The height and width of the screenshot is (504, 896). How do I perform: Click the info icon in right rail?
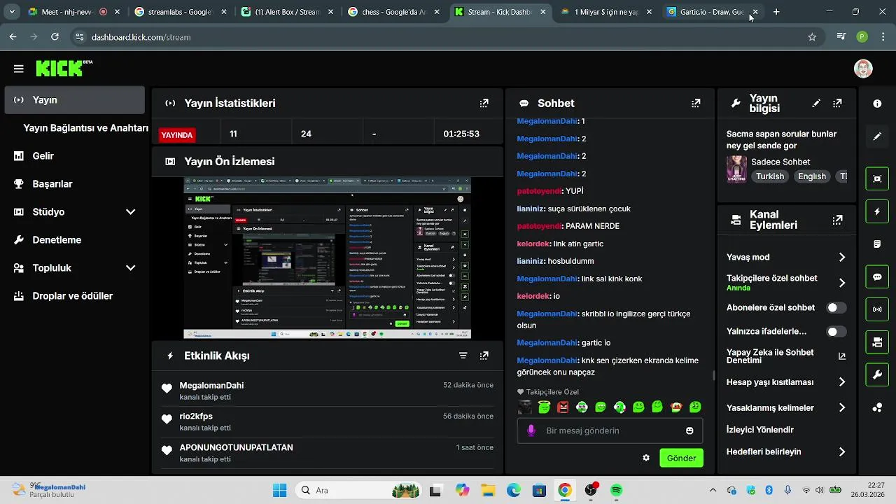(x=877, y=104)
